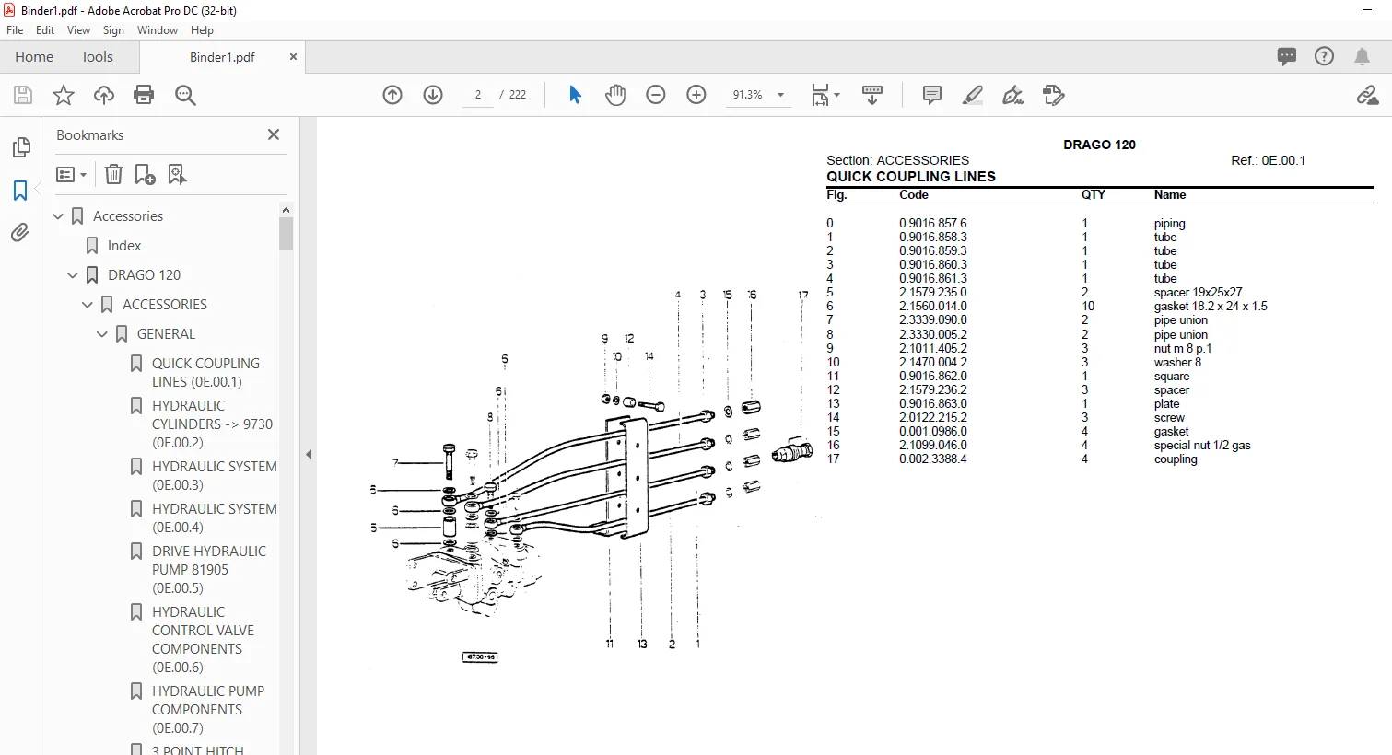The height and width of the screenshot is (755, 1392).
Task: Open the Index bookmark
Action: pyautogui.click(x=123, y=246)
